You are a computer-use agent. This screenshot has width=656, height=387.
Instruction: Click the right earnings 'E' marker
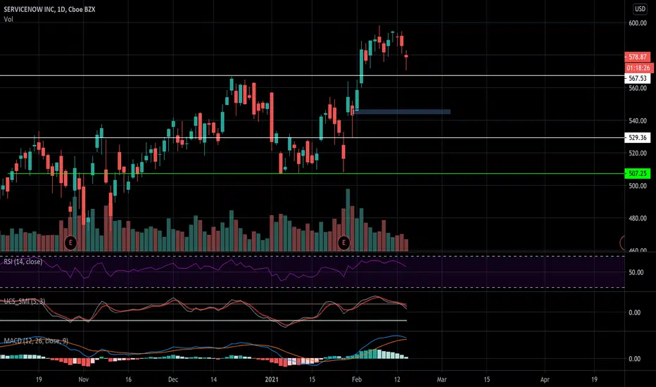click(x=344, y=243)
